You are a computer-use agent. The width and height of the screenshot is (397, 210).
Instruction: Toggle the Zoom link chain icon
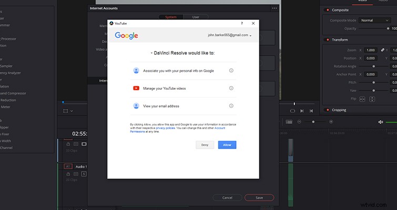[383, 50]
